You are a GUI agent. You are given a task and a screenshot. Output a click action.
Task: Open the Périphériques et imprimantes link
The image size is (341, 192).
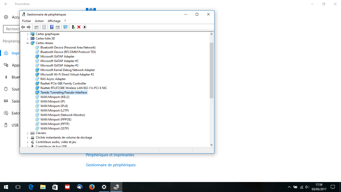[x=110, y=155]
